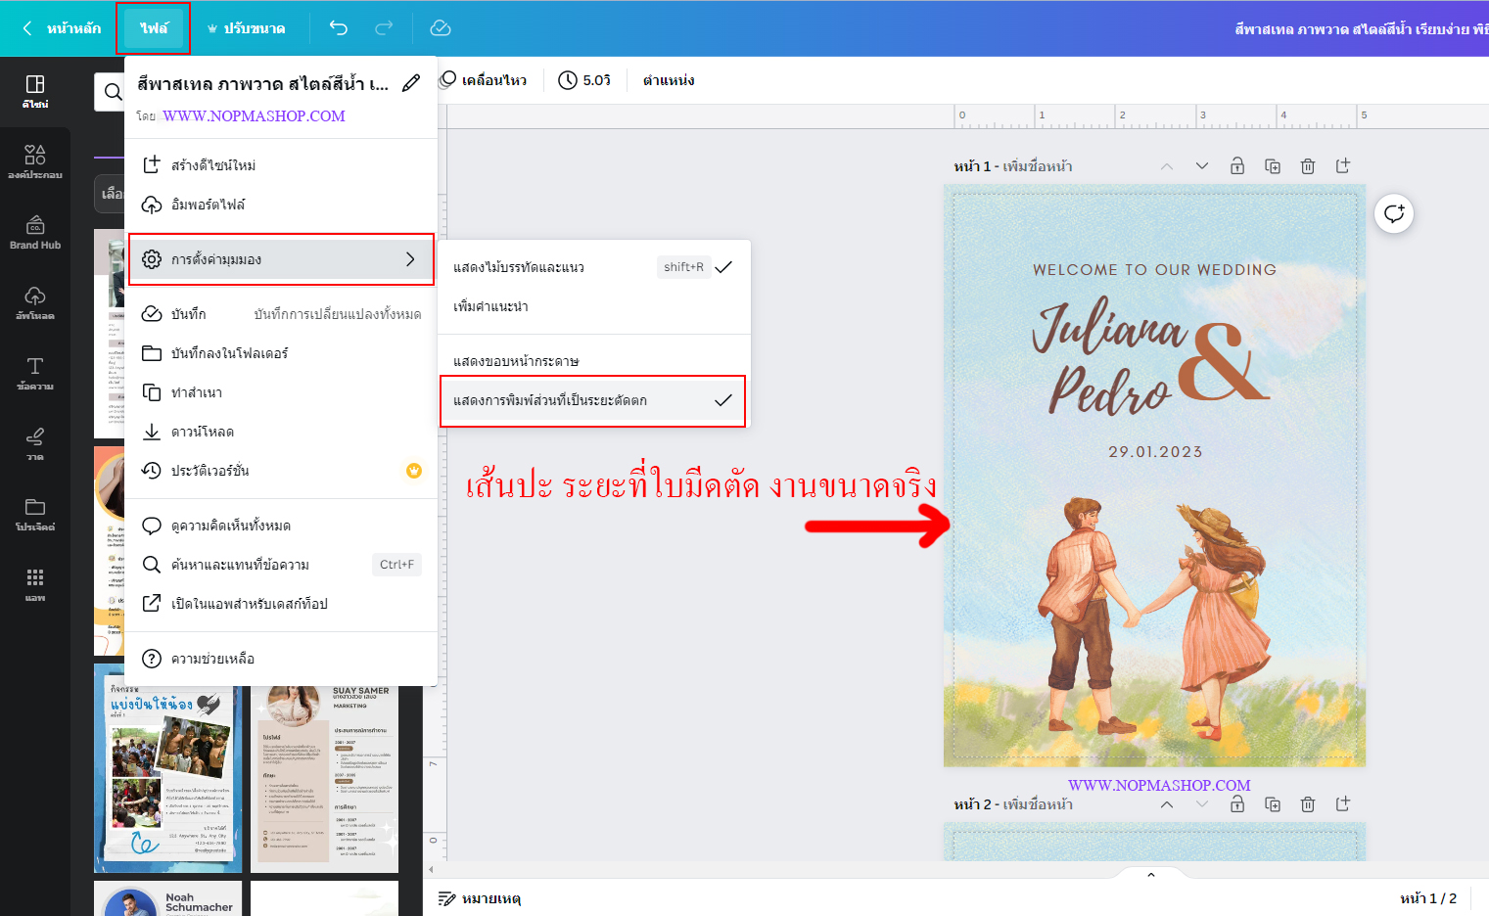This screenshot has height=916, width=1489.
Task: Go back using the home arrow icon
Action: (27, 28)
